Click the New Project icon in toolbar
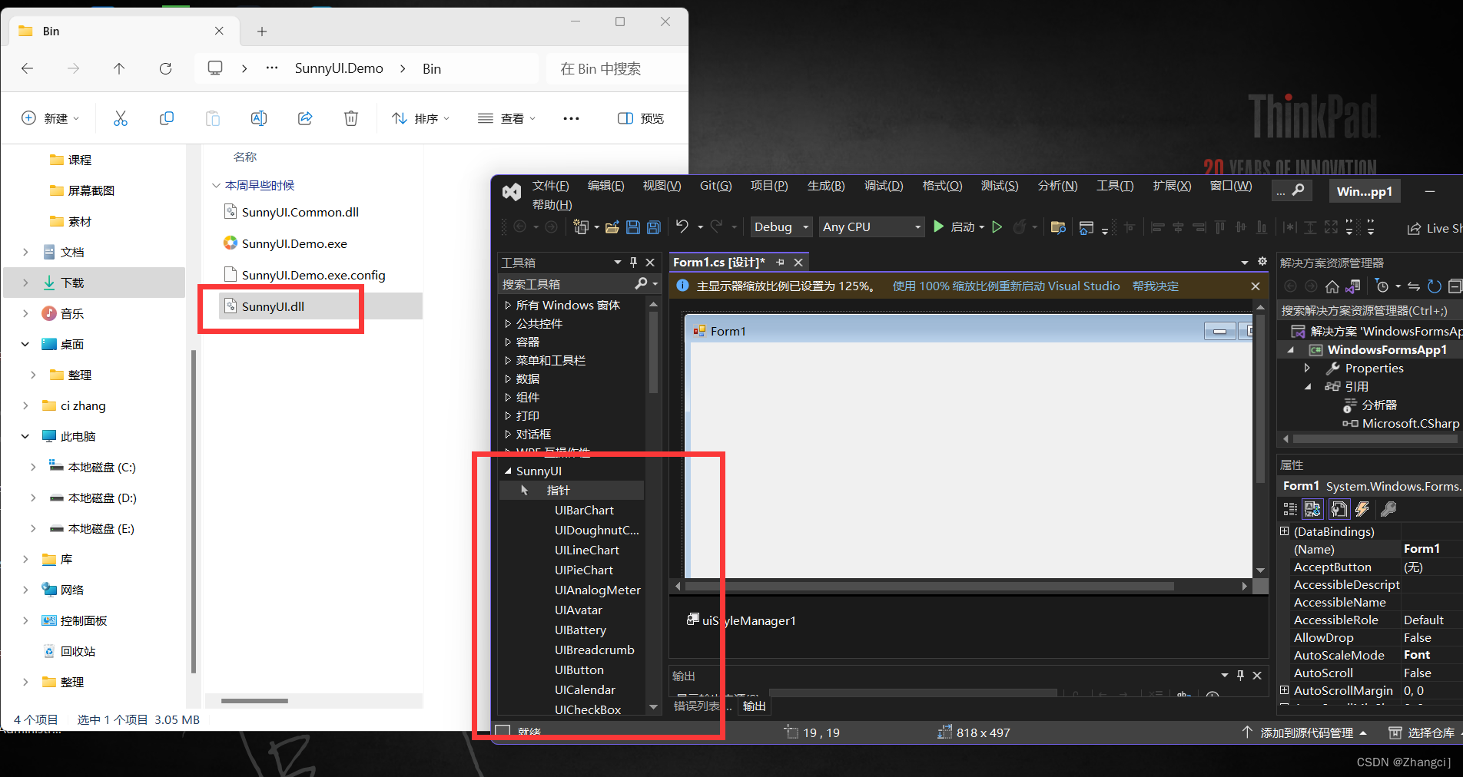 pos(582,227)
